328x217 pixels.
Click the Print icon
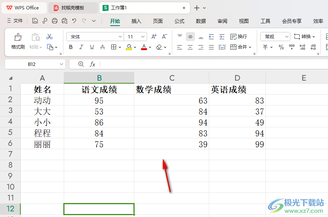click(x=55, y=21)
